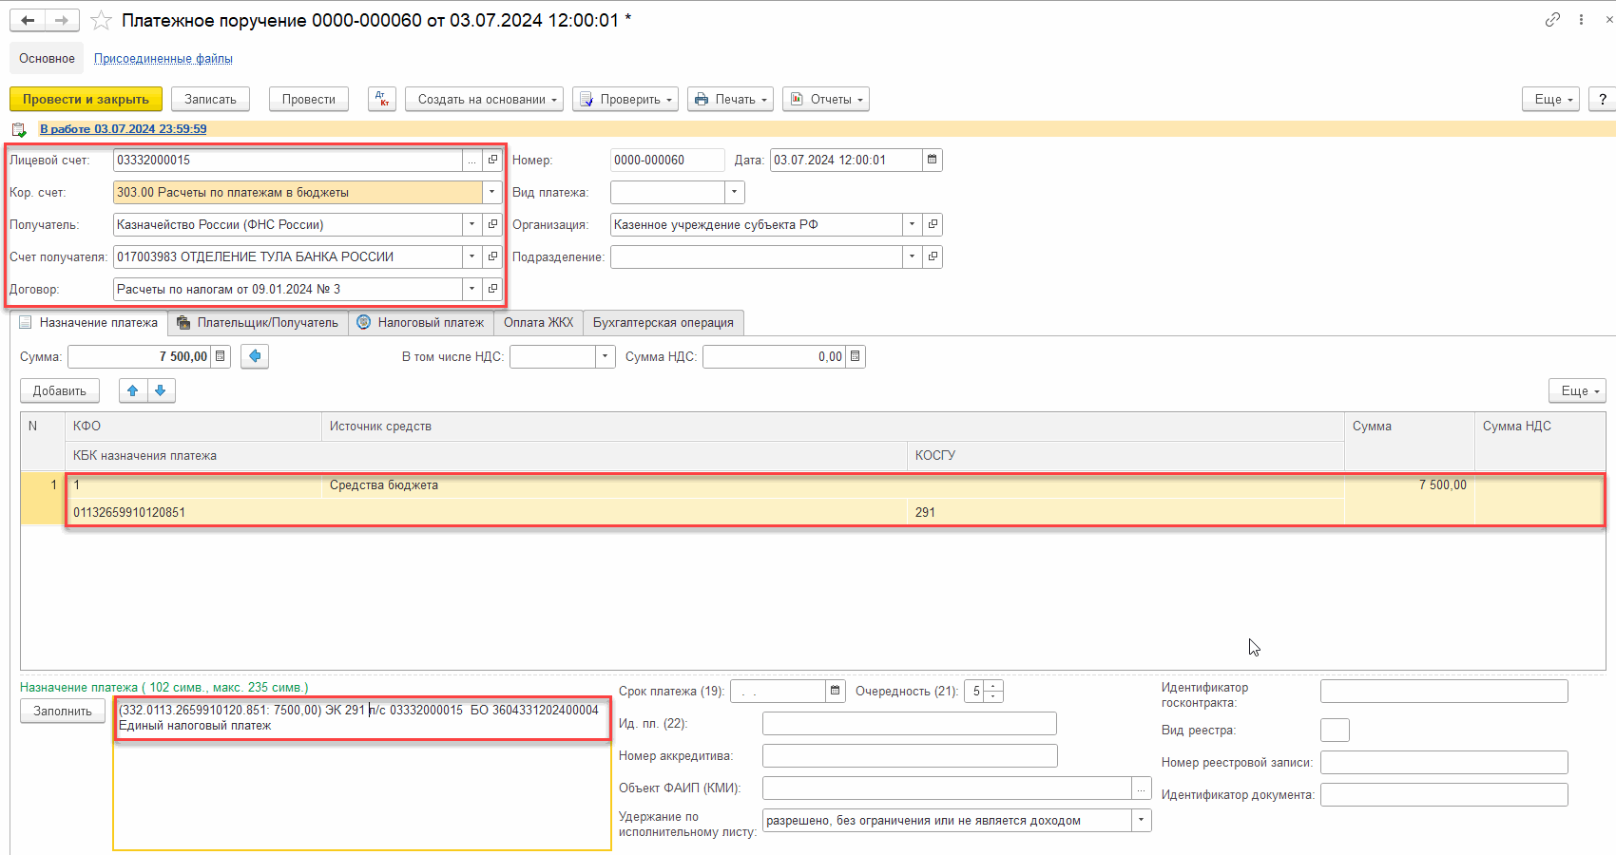This screenshot has height=855, width=1616.
Task: Open top toolbar Еще menu
Action: (1550, 99)
